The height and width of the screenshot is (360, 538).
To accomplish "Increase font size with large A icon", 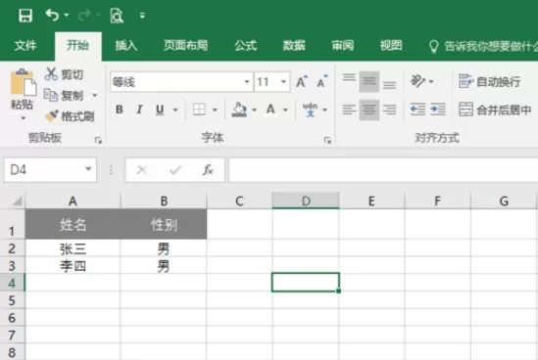I will [301, 81].
